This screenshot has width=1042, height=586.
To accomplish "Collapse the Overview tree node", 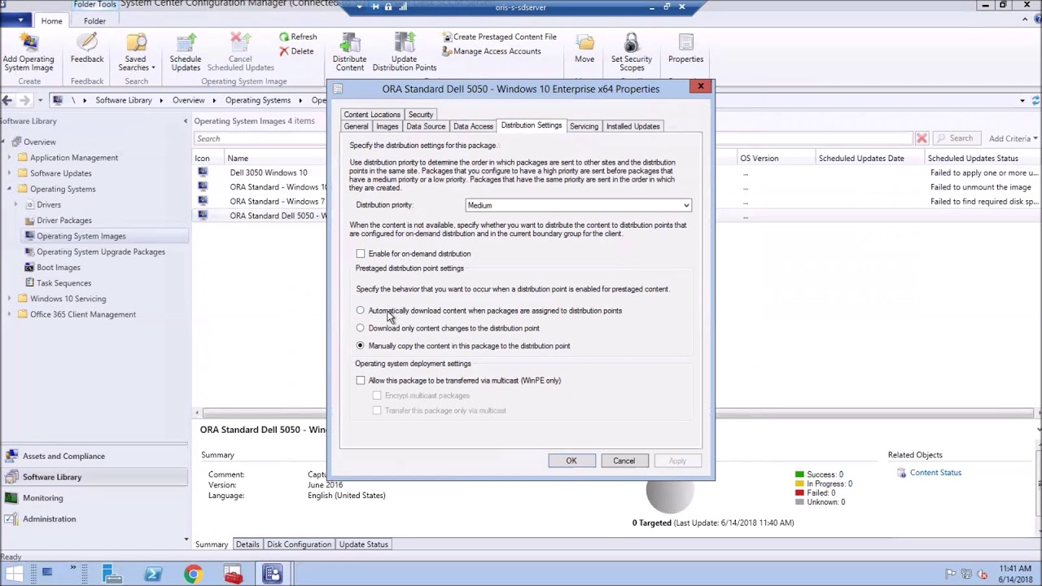I will point(3,142).
